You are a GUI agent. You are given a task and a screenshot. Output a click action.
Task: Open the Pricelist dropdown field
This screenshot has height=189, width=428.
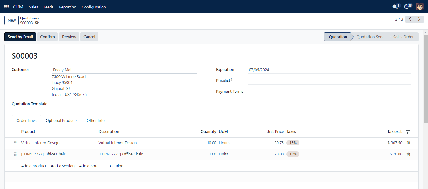tap(329, 81)
